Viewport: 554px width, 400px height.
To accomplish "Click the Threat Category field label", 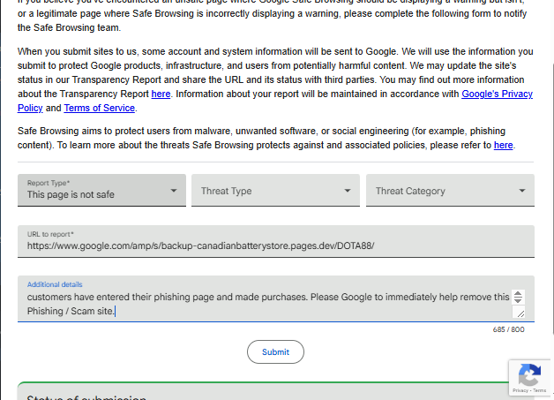I will point(410,191).
